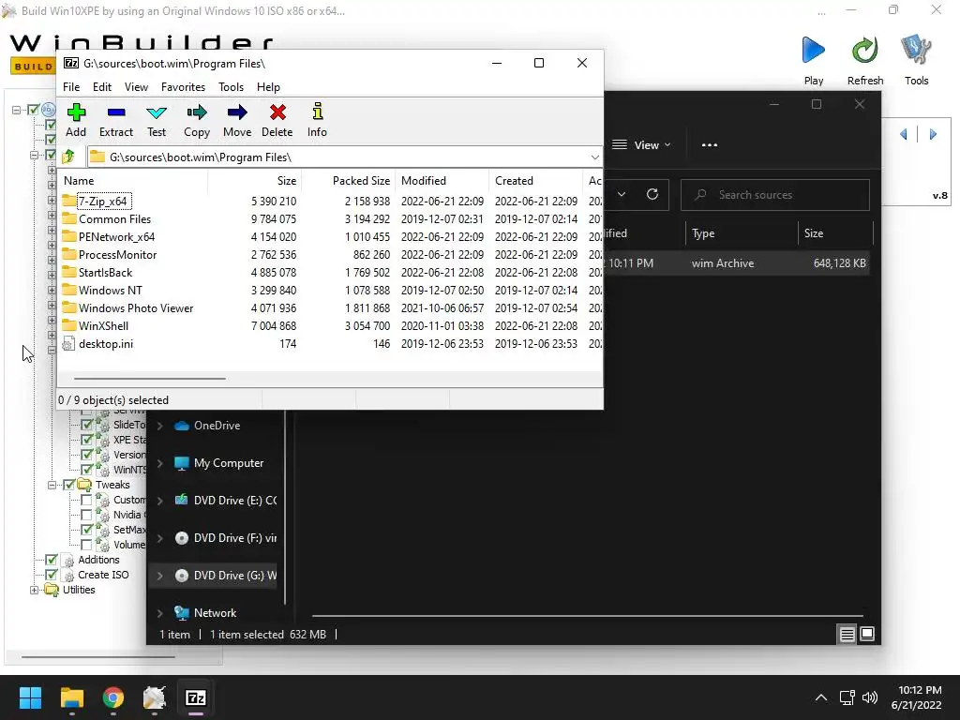Select the wim Archive file row in Explorer
The width and height of the screenshot is (960, 720).
pos(737,263)
